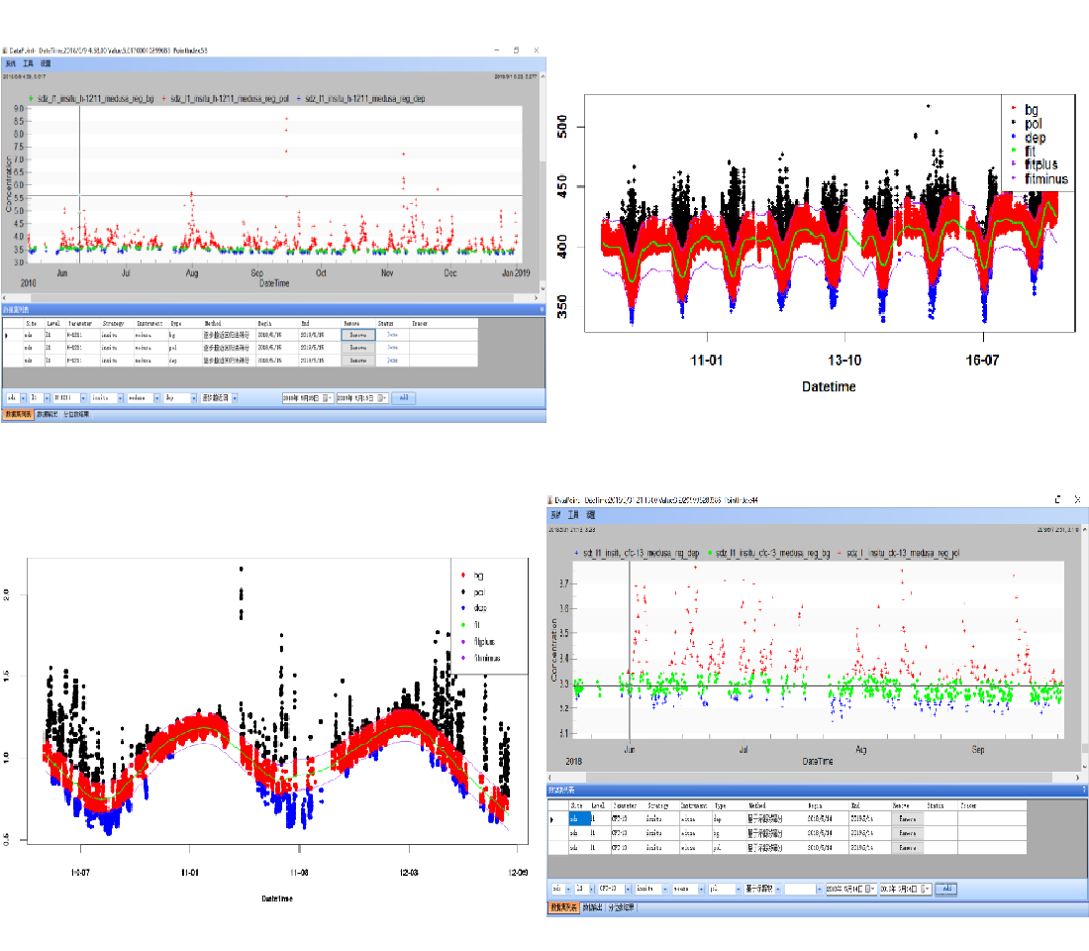This screenshot has width=1089, height=951.
Task: Open the first menu in the top-left window menu bar
Action: tap(8, 62)
